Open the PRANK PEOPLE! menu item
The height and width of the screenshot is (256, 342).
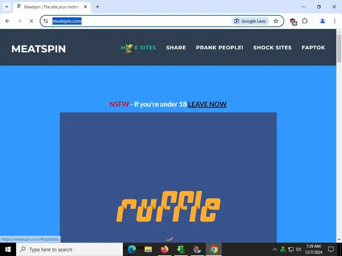[219, 47]
